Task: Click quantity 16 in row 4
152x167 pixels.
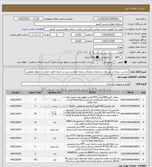Action: pos(35,122)
